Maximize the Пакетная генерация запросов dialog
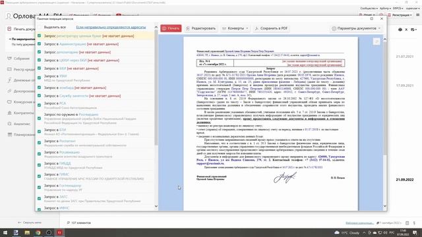The width and height of the screenshot is (422, 237). click(x=372, y=18)
